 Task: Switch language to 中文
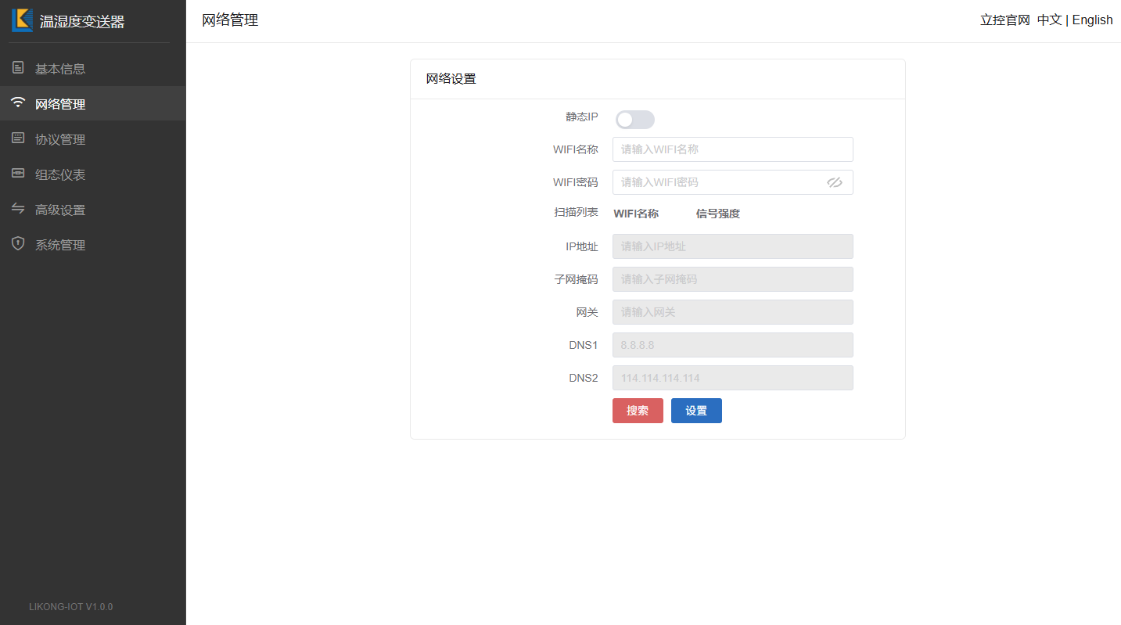coord(1049,20)
